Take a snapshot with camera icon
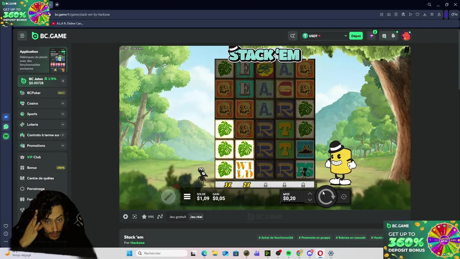The height and width of the screenshot is (259, 460). click(389, 14)
